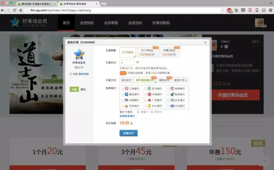This screenshot has width=274, height=170.
Task: Open the user avatar in site header
Action: pyautogui.click(x=259, y=23)
